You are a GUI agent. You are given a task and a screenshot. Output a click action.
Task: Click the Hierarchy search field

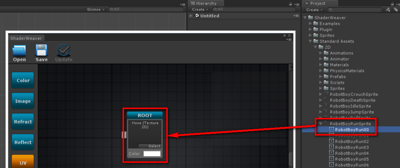click(255, 9)
